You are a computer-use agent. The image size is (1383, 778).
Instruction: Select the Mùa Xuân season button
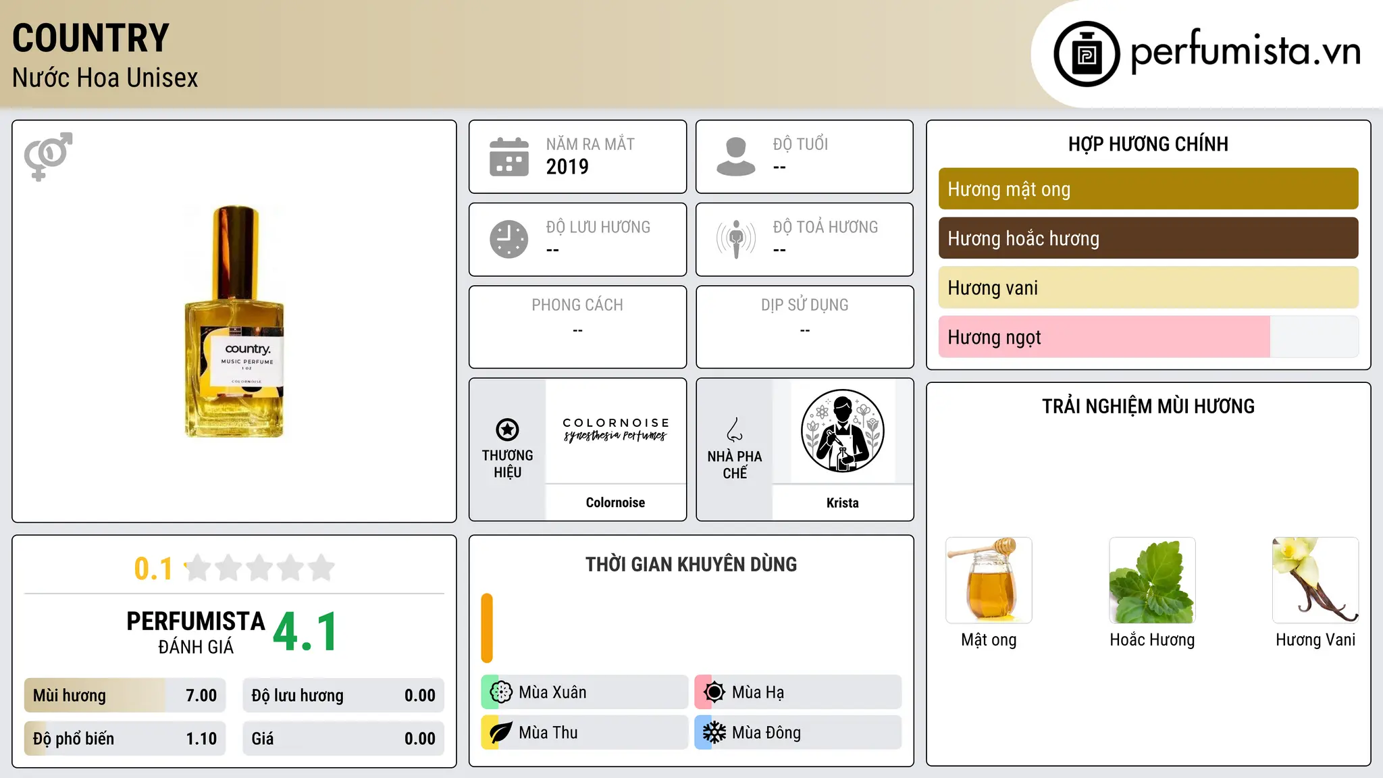pos(584,692)
